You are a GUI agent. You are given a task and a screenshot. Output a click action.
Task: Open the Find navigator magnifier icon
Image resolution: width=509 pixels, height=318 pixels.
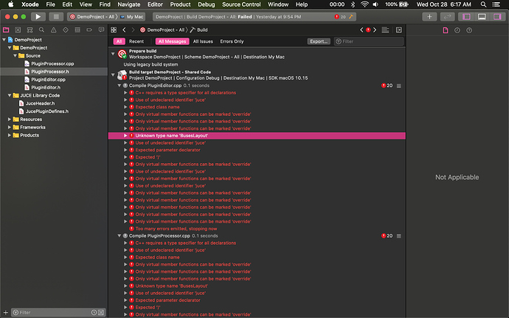41,30
